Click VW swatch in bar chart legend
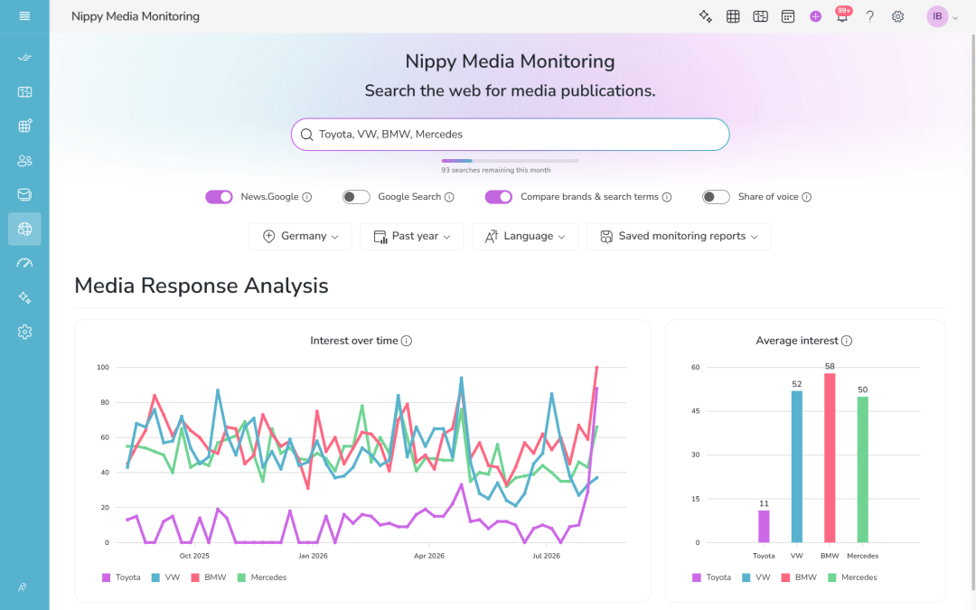 click(746, 577)
